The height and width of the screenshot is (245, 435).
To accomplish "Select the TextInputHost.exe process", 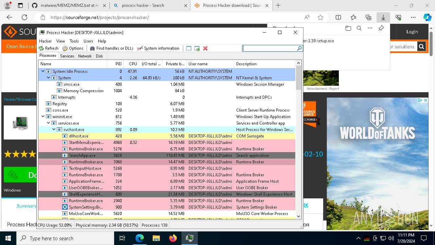I will point(167,168).
